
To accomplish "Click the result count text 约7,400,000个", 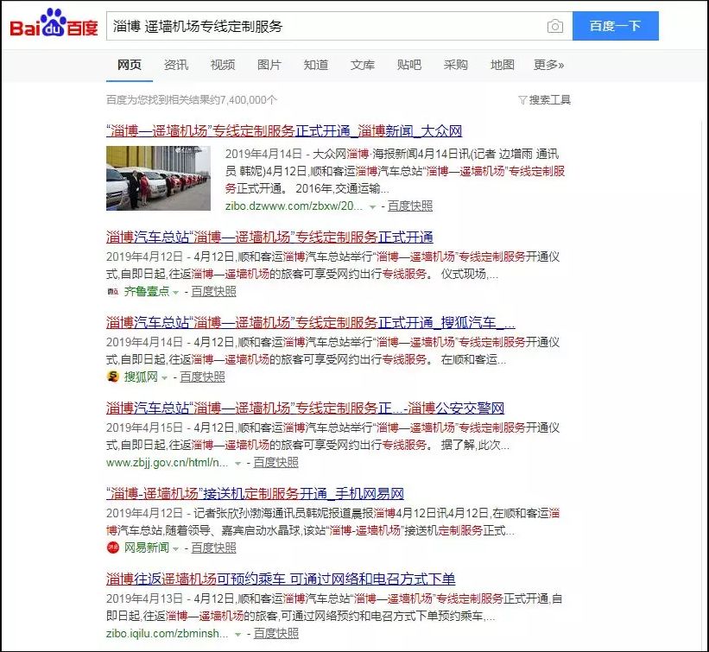I will coord(244,100).
